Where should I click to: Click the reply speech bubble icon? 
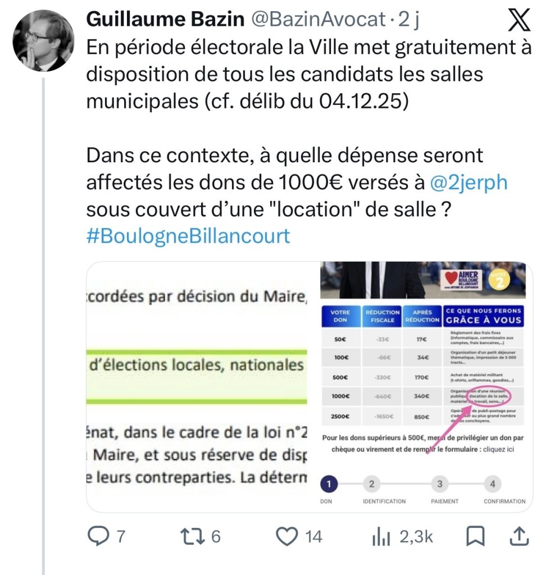(99, 536)
